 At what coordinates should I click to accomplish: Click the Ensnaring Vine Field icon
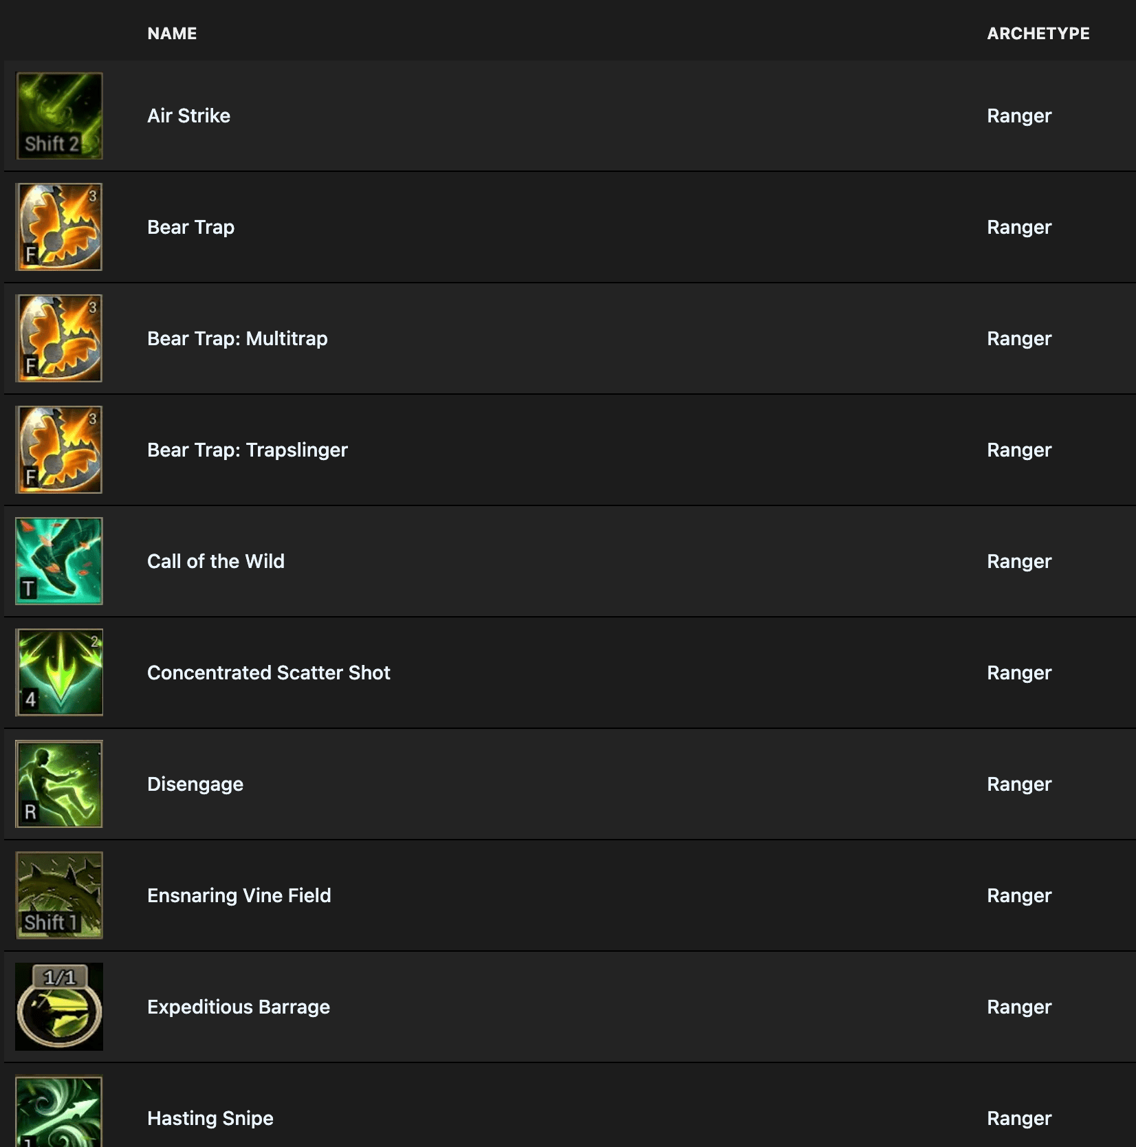coord(58,895)
